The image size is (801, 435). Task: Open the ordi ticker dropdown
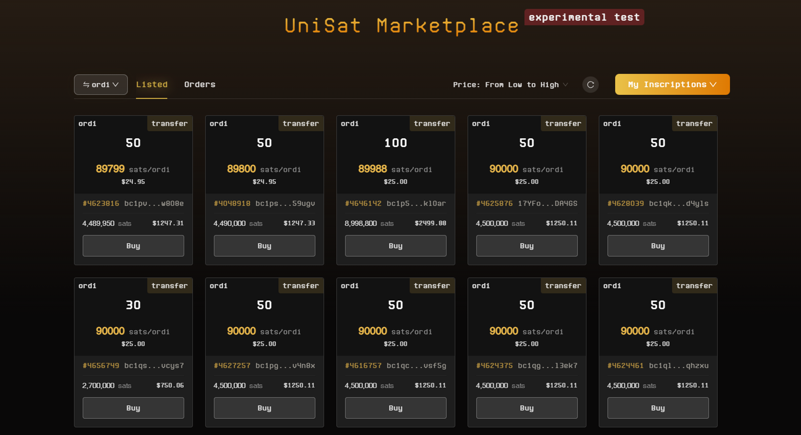pyautogui.click(x=101, y=85)
